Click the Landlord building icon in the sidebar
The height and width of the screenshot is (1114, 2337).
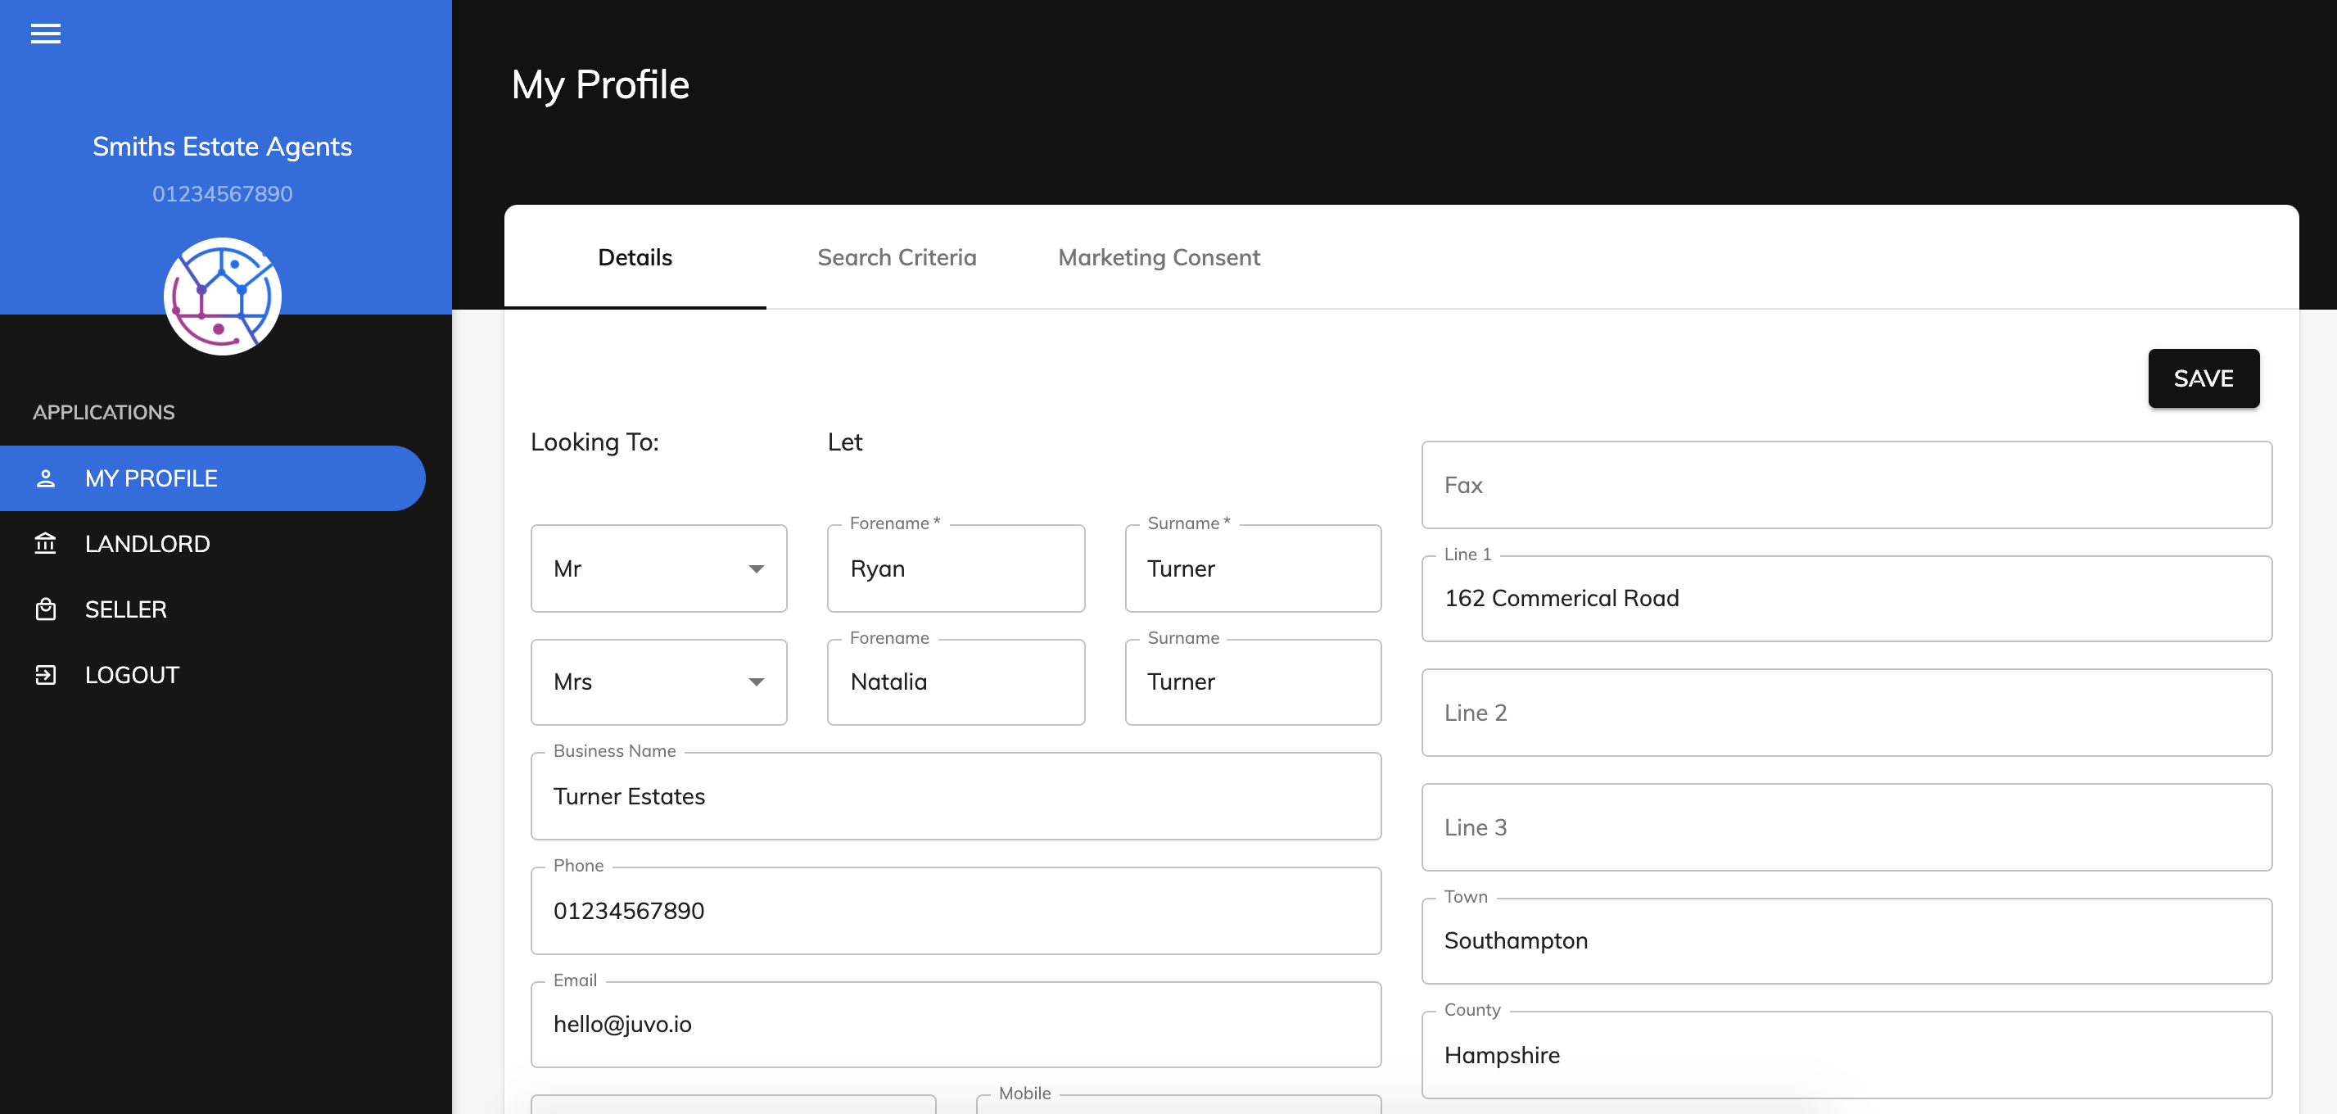47,543
